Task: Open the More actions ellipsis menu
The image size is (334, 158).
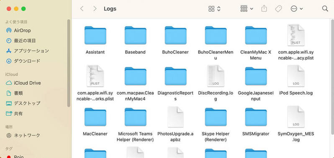Action: [x=296, y=9]
